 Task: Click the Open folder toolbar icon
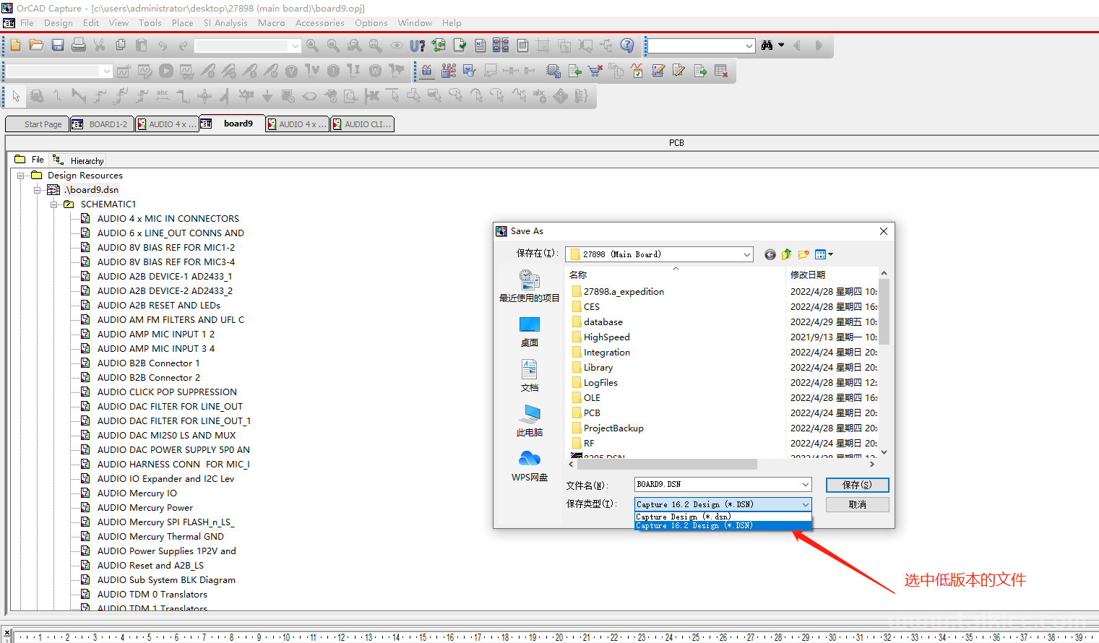point(36,45)
